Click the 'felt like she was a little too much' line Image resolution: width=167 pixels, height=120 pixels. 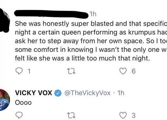pyautogui.click(x=83, y=58)
